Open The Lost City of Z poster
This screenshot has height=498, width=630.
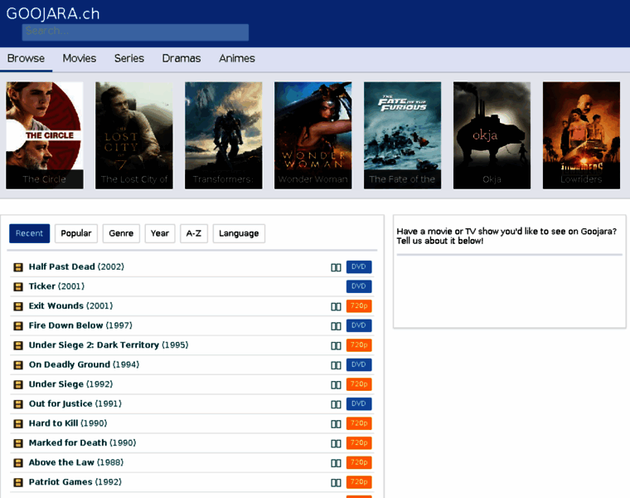134,135
